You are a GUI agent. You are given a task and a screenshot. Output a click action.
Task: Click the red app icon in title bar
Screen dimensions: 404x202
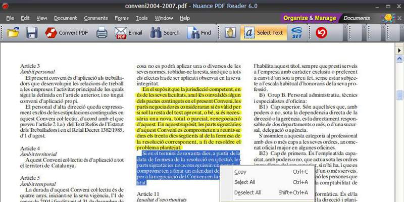[5, 6]
